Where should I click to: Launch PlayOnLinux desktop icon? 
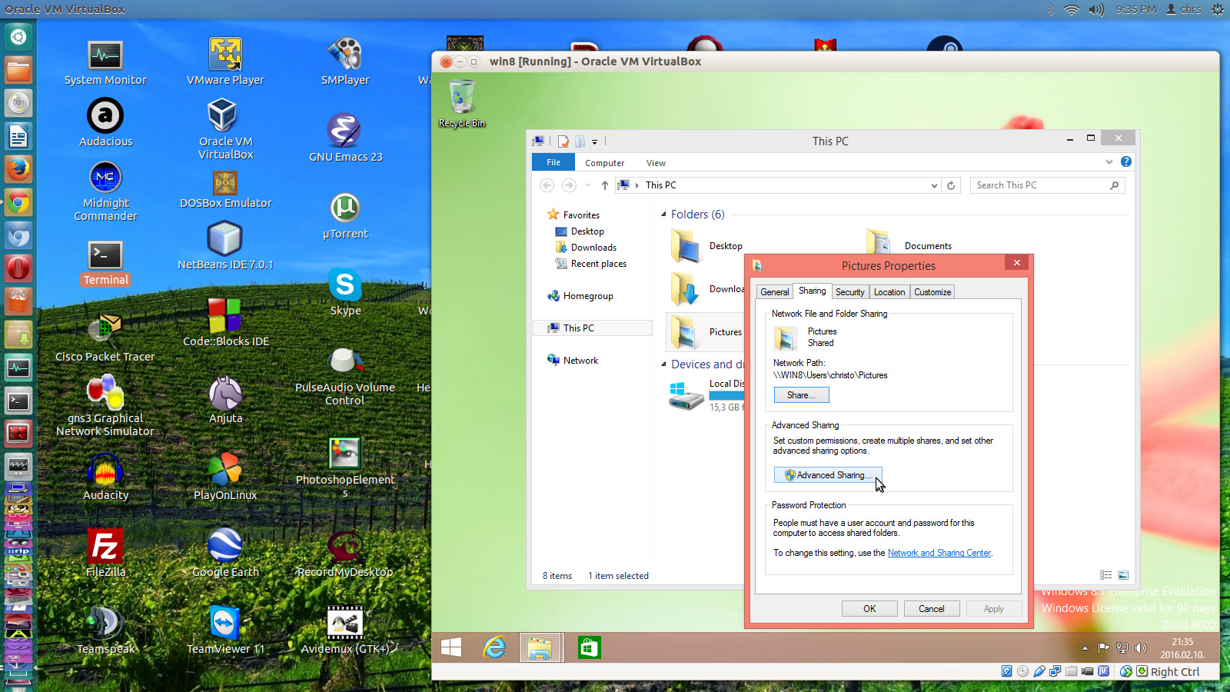click(224, 469)
